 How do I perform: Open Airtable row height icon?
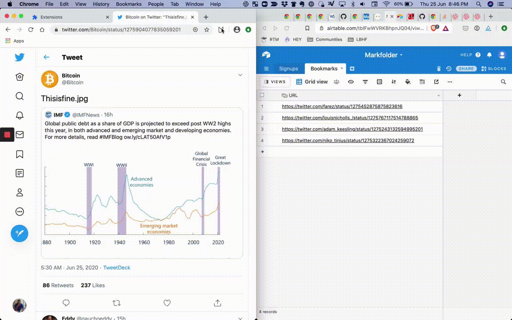422,82
